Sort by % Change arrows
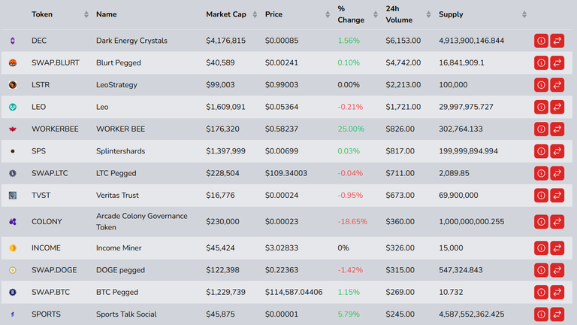 pyautogui.click(x=376, y=14)
